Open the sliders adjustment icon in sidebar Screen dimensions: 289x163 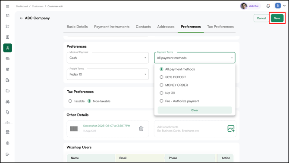[8, 69]
